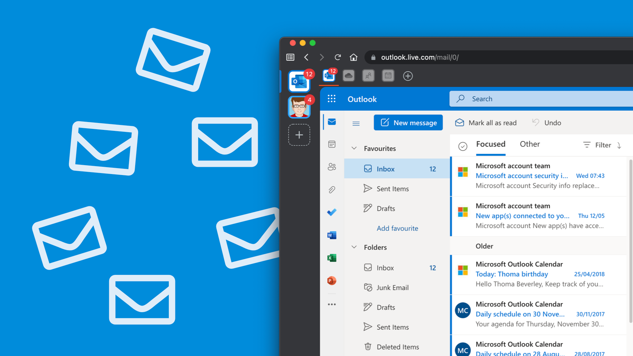Toggle the navigation sidebar visibility

pos(356,123)
